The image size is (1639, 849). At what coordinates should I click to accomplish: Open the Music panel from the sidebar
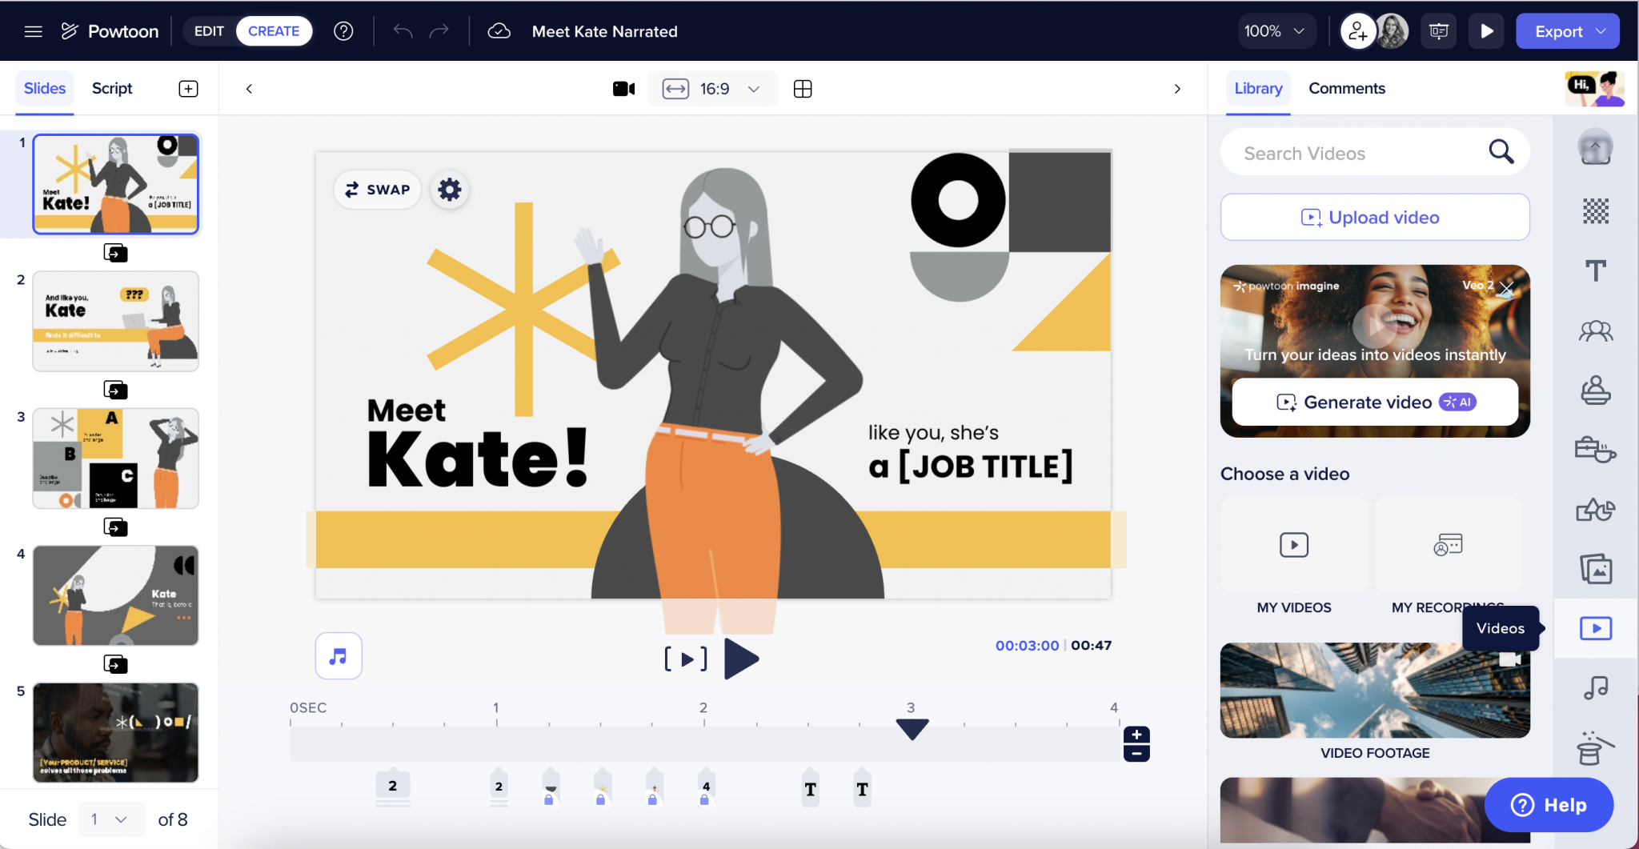[x=1595, y=687]
